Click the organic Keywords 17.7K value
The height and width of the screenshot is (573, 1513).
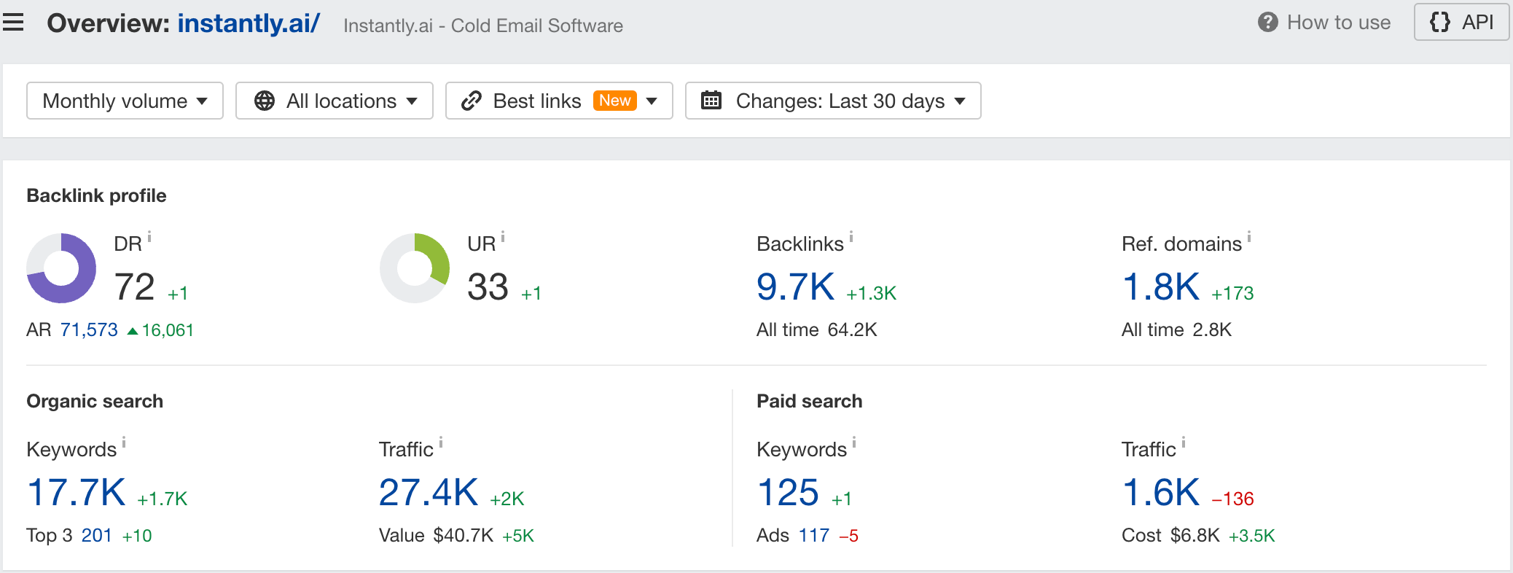click(x=77, y=492)
